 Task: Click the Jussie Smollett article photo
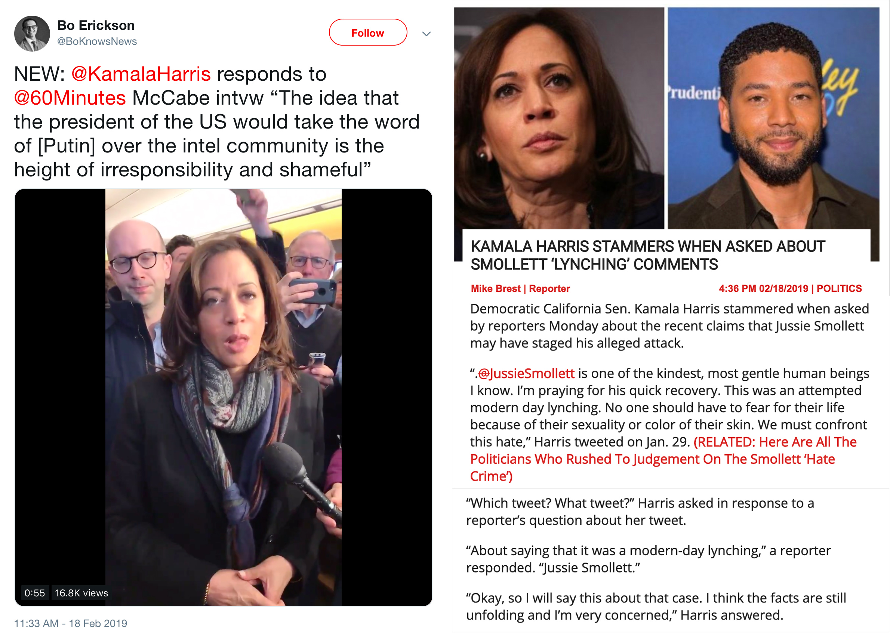(x=773, y=118)
